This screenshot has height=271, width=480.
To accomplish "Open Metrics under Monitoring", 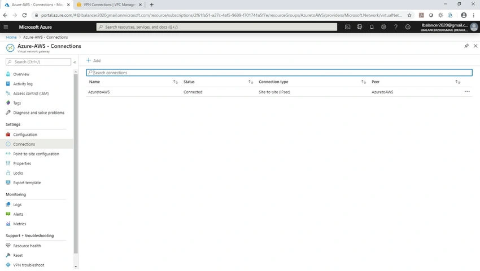I will pos(19,224).
